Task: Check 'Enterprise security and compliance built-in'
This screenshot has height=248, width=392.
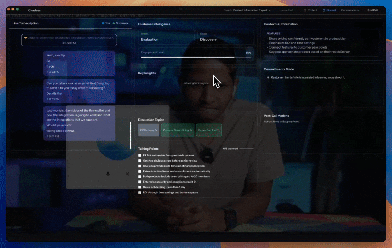Action: pos(140,182)
